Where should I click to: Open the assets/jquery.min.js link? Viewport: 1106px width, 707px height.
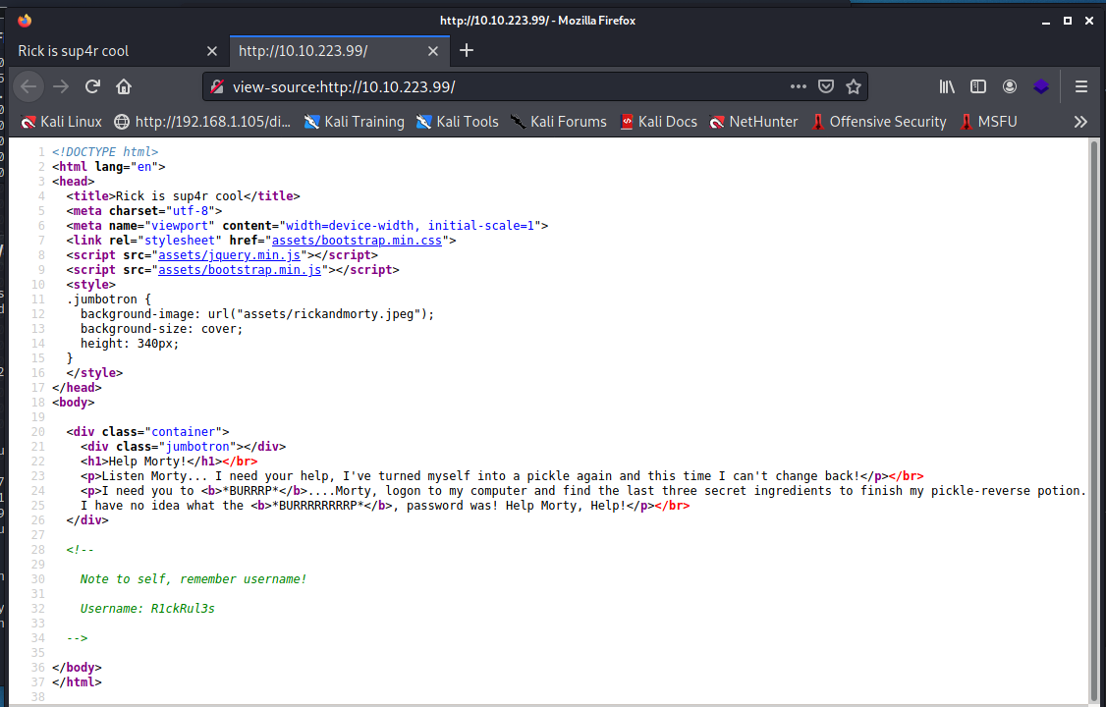[x=242, y=254]
